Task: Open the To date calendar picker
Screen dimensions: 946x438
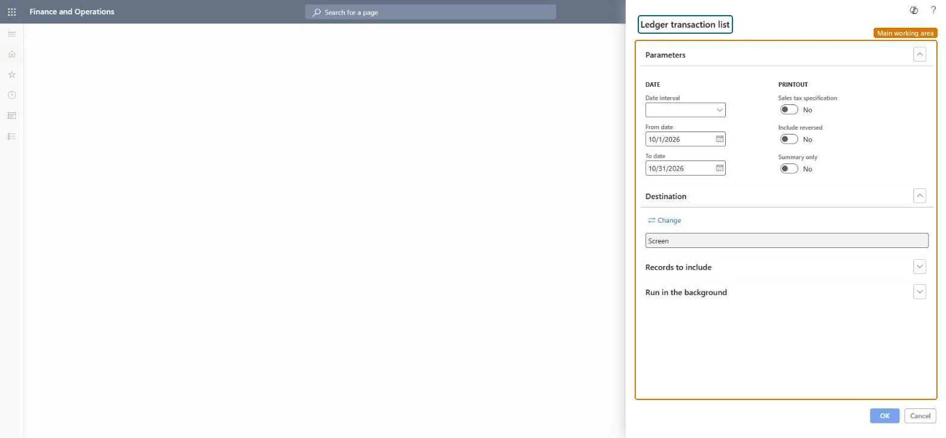Action: tap(720, 168)
